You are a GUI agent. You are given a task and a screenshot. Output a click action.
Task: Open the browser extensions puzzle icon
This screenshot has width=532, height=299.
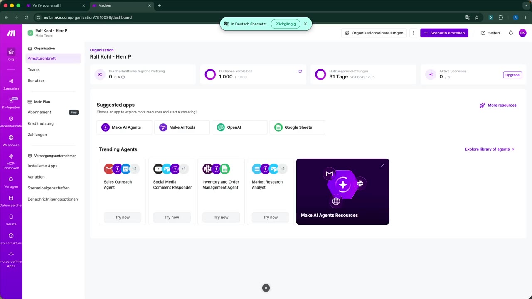pos(500,17)
